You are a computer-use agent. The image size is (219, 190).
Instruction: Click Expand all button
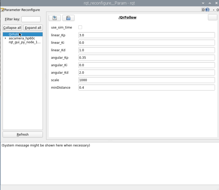click(33, 27)
